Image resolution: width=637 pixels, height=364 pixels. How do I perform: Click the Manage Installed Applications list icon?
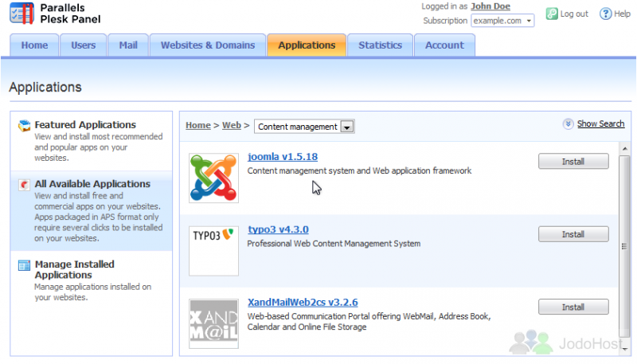click(25, 265)
